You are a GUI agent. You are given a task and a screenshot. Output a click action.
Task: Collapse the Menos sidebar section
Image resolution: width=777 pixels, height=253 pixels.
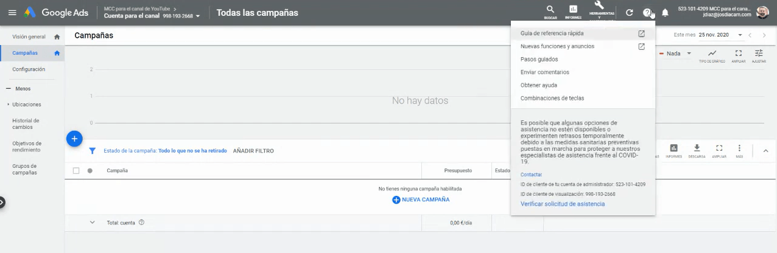[18, 89]
